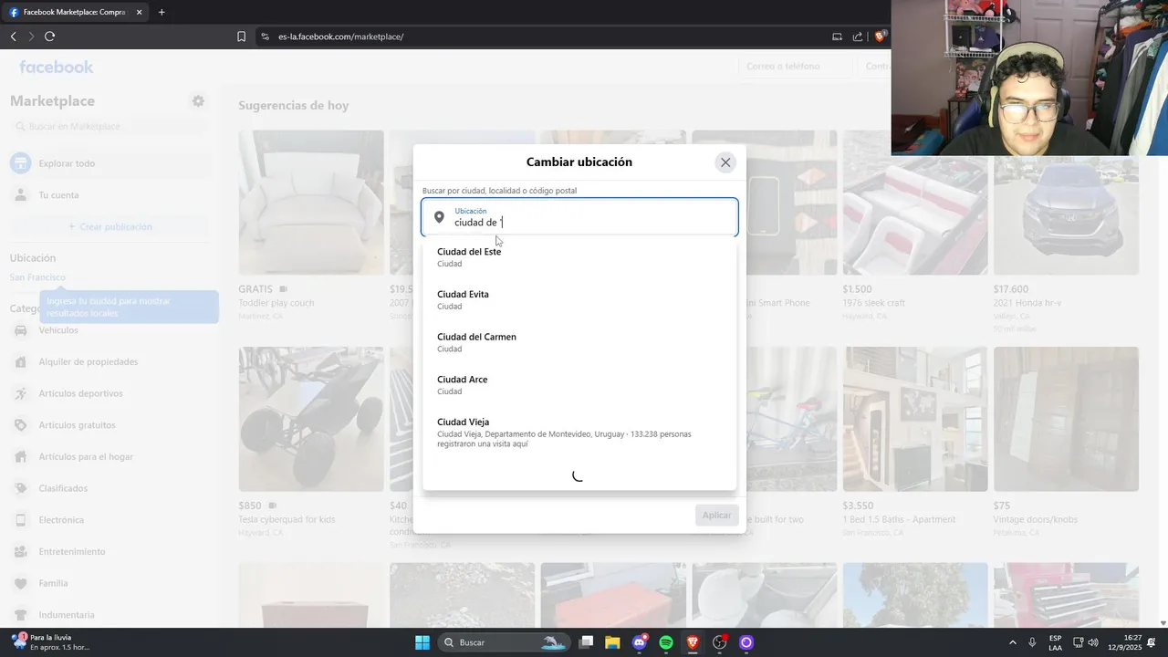Open Clasificados category
Viewport: 1168px width, 657px height.
pyautogui.click(x=109, y=488)
